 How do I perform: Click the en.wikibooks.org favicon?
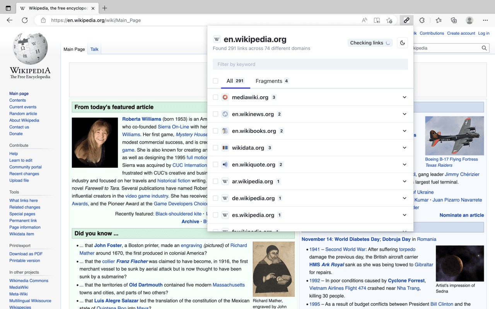tap(225, 131)
